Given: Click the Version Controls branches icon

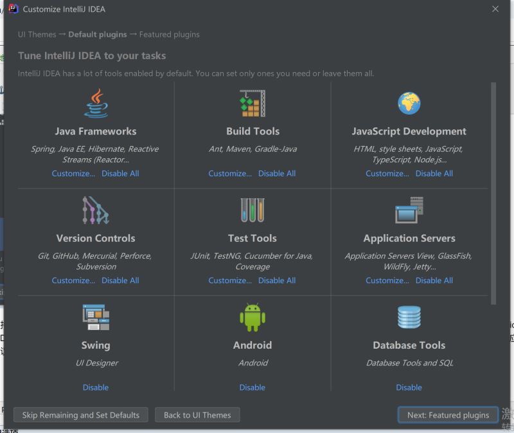Looking at the screenshot, I should click(96, 210).
